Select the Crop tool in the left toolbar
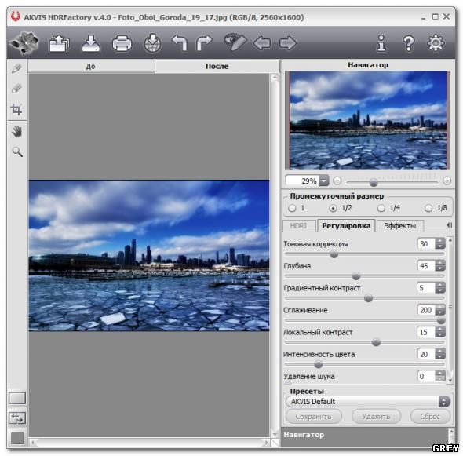Viewport: 463px width, 456px height. (16, 109)
